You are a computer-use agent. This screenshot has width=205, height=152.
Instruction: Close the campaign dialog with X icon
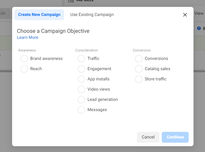[x=185, y=15]
